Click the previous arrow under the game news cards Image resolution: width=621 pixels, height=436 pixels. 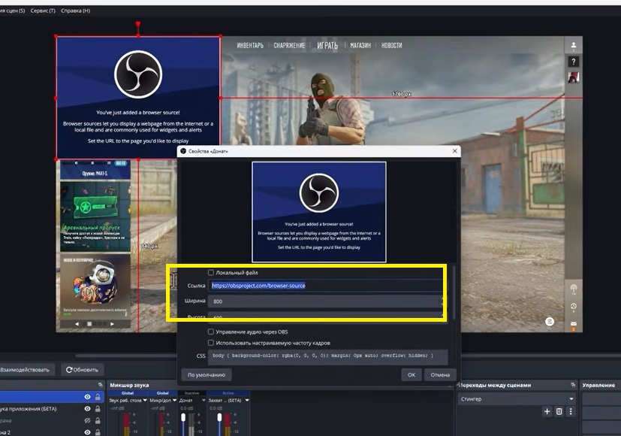[x=77, y=324]
